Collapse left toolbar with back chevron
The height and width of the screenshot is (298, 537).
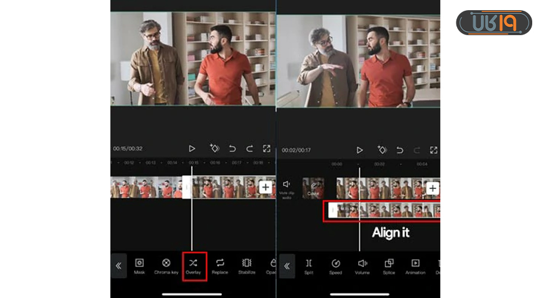point(119,266)
